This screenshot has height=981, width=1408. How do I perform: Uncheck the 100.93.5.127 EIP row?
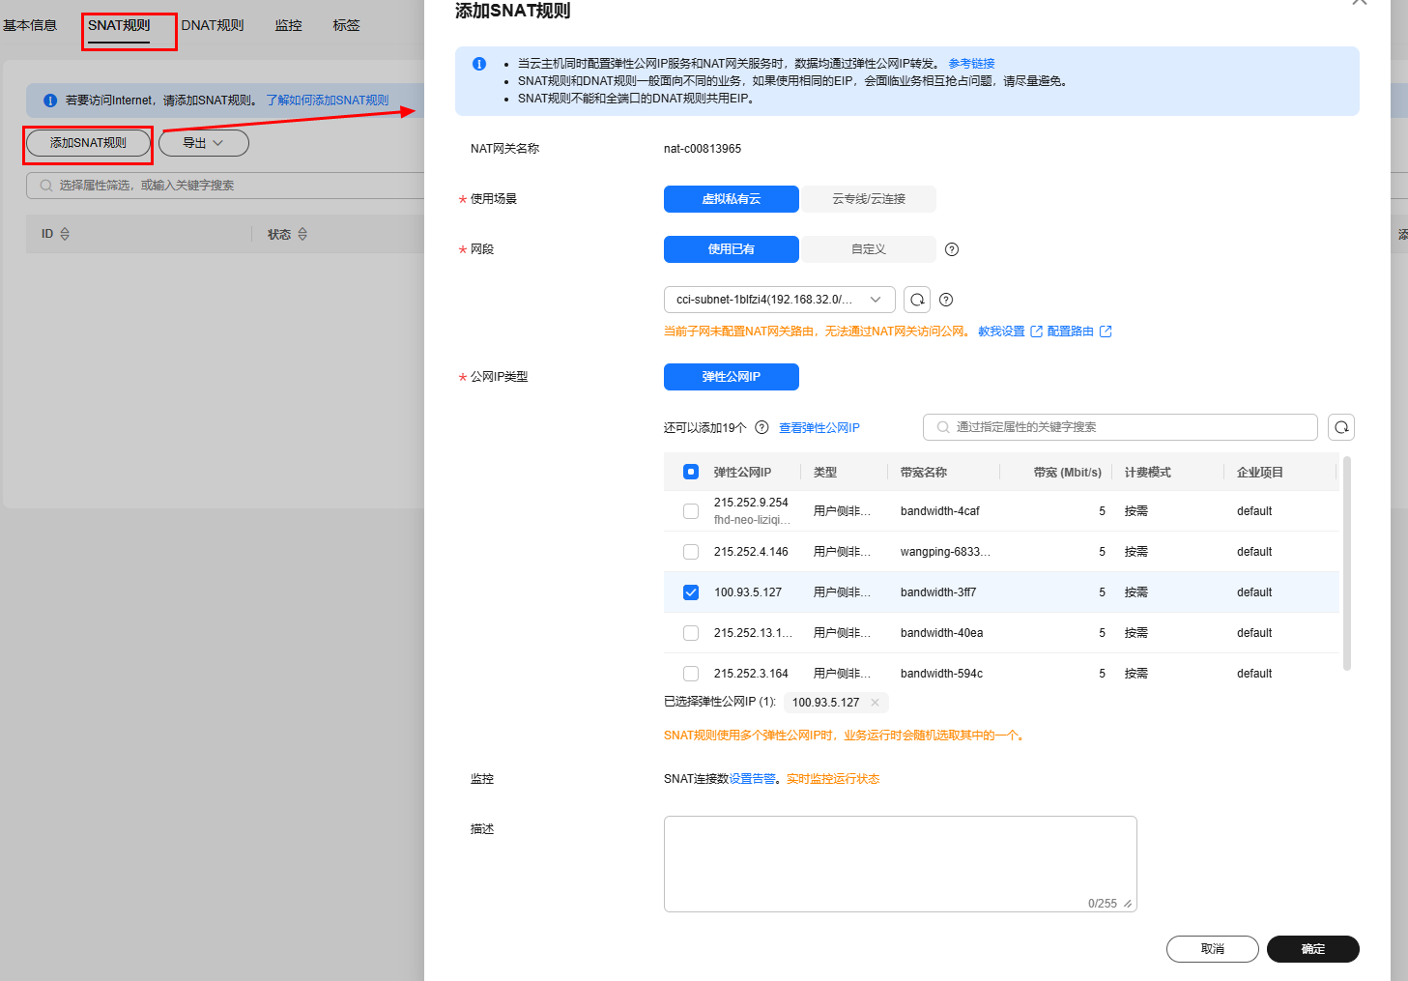pos(691,592)
